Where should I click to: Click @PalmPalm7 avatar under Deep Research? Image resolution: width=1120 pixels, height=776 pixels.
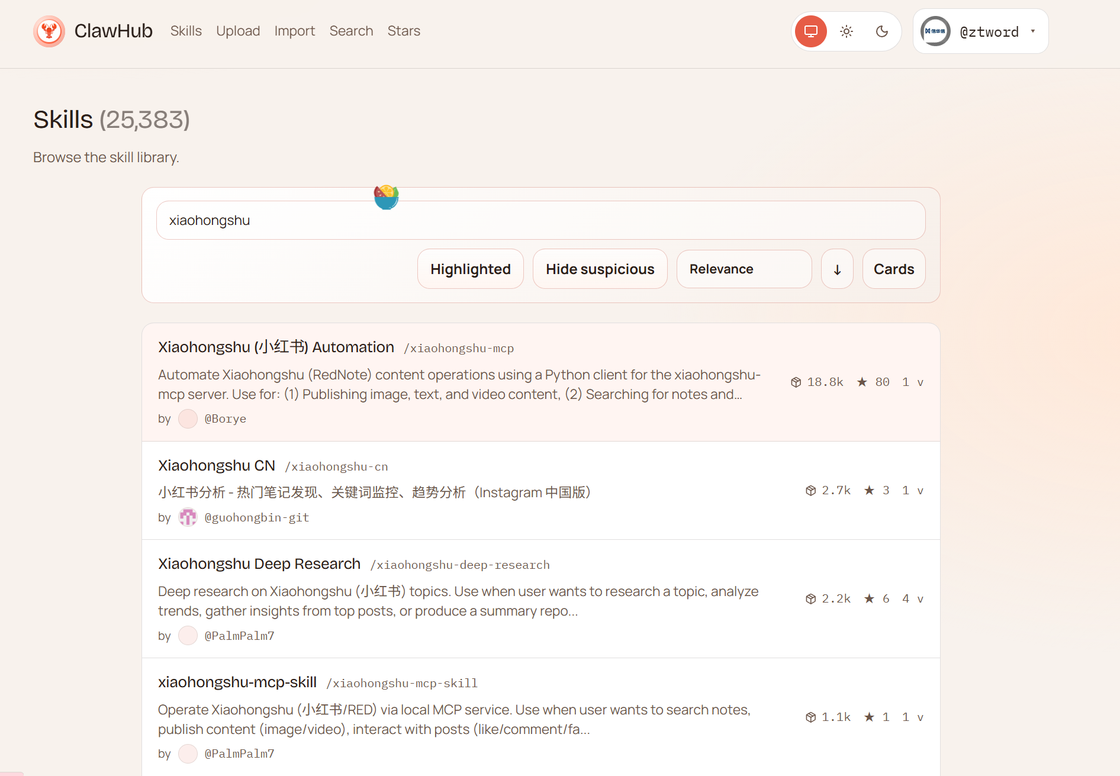pos(188,636)
